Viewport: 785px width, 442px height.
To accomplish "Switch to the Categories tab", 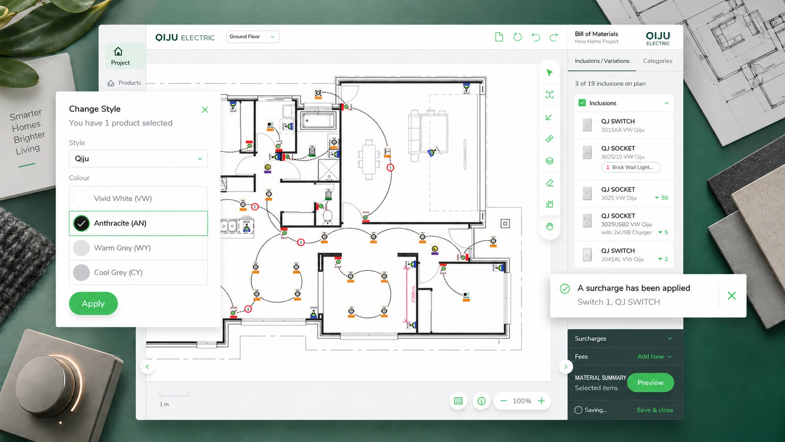I will point(657,61).
